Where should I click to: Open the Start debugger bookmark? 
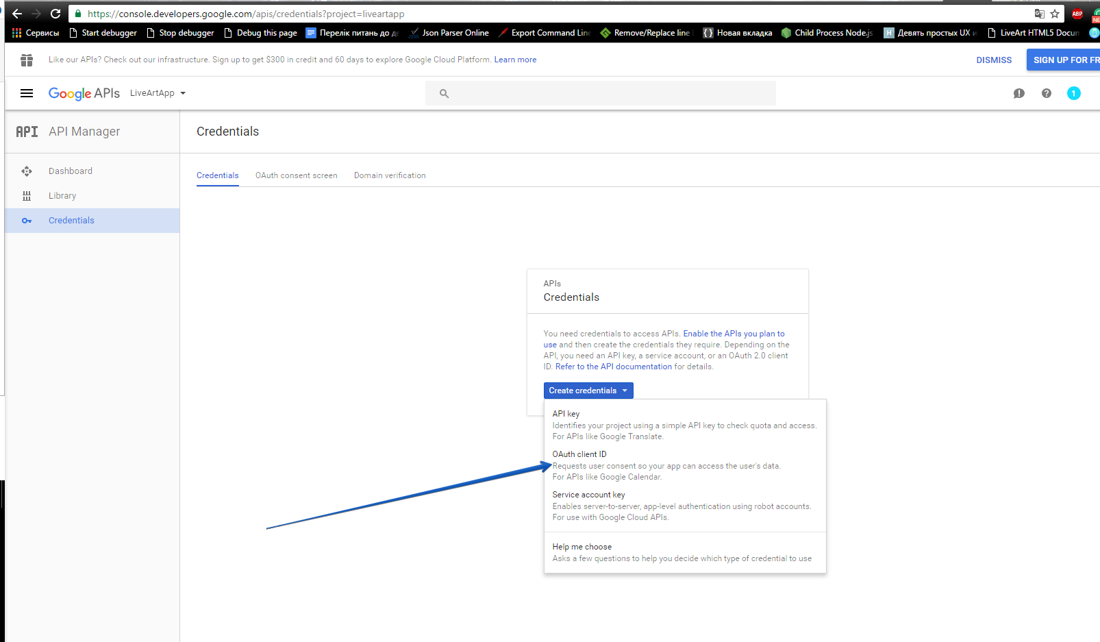[x=103, y=33]
